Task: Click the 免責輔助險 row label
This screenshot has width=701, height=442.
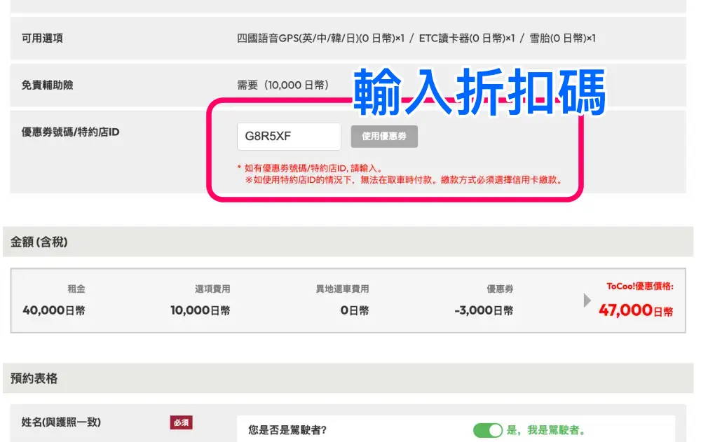Action: tap(47, 85)
